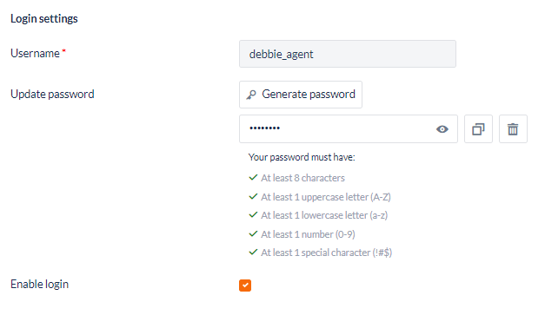Uncheck the Enable login checkbox
The height and width of the screenshot is (315, 545).
point(245,285)
